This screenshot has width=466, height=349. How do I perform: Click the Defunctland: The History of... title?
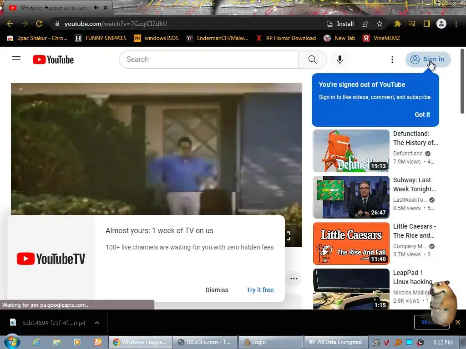(x=415, y=138)
